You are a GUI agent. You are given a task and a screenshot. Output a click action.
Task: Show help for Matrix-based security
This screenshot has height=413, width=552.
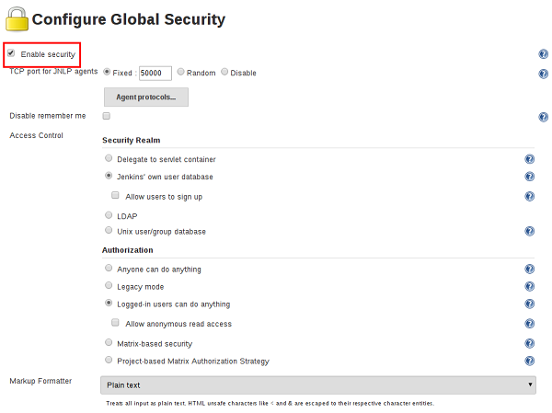[530, 343]
